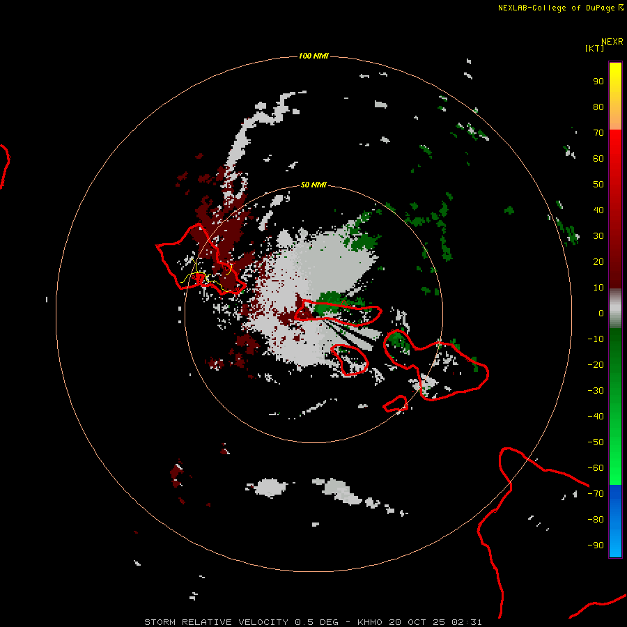Click the 02:31 timestamp in the footer

click(x=467, y=622)
